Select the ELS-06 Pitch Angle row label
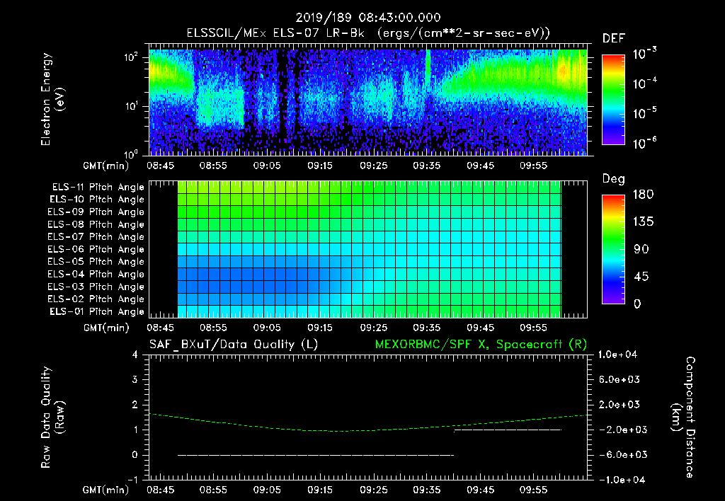Screen dimensions: 725x501 click(96, 249)
